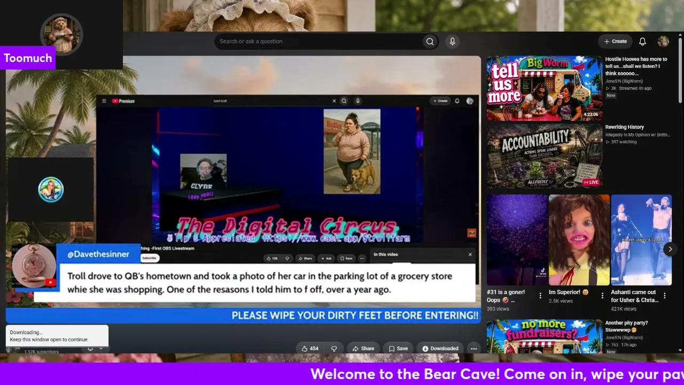Open the notifications bell in the top bar
This screenshot has height=385, width=684.
[x=643, y=42]
